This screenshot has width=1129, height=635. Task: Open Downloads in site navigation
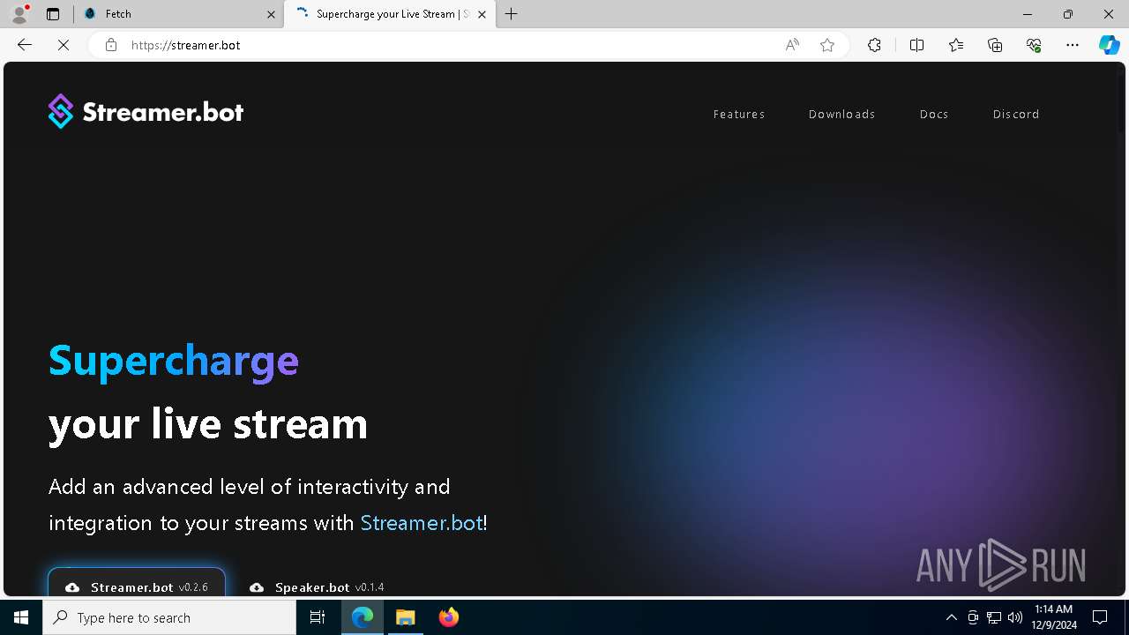pos(842,114)
